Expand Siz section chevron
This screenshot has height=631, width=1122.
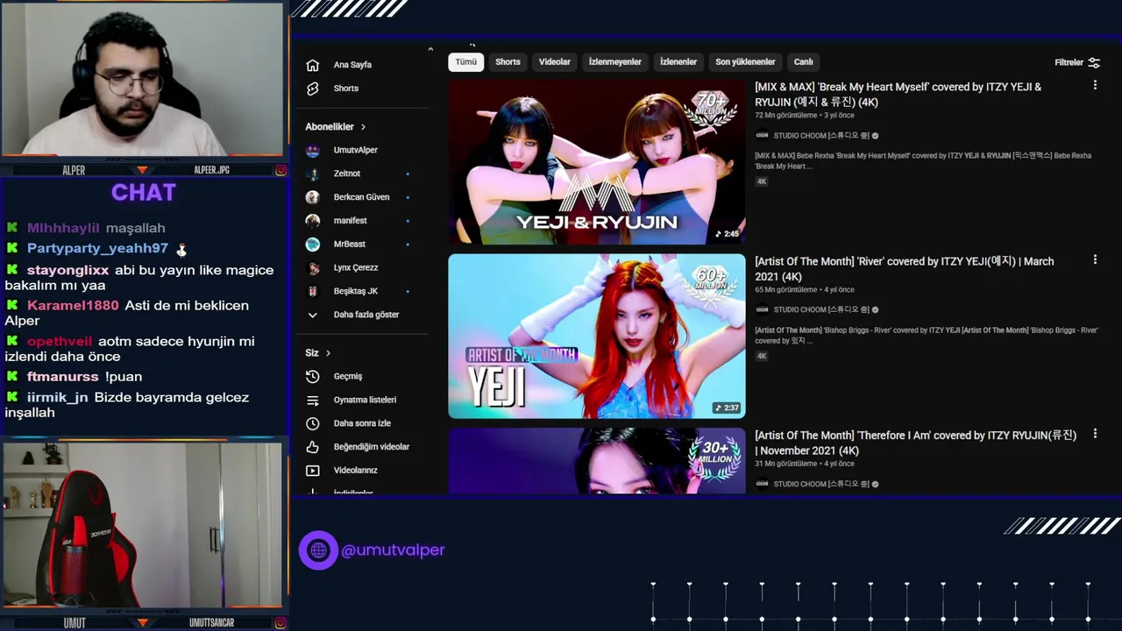[x=328, y=353]
